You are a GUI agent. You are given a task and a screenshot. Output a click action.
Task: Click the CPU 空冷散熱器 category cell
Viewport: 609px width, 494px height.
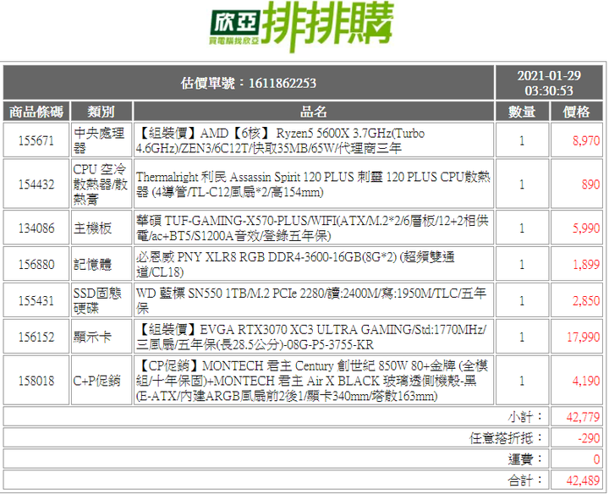pyautogui.click(x=100, y=184)
